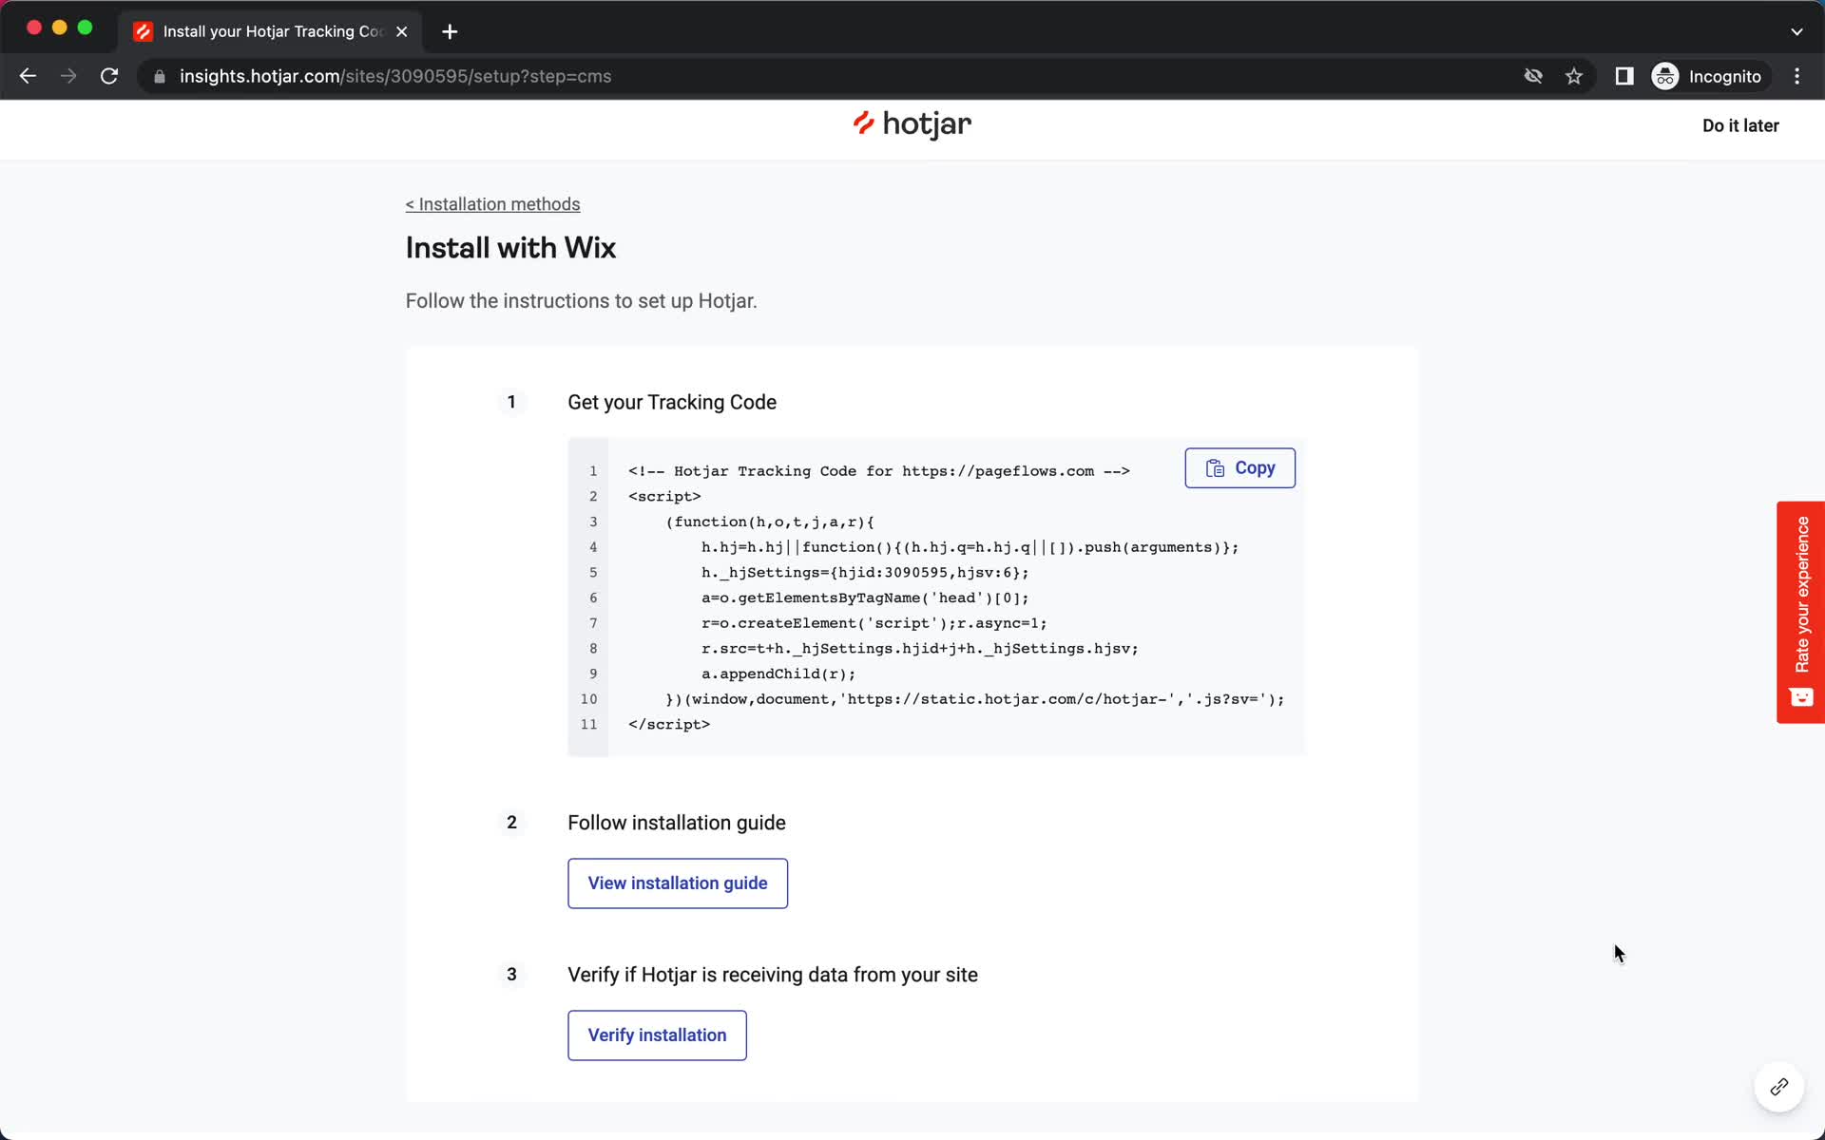The image size is (1825, 1140).
Task: Click the link/anchor icon bottom right
Action: click(x=1777, y=1088)
